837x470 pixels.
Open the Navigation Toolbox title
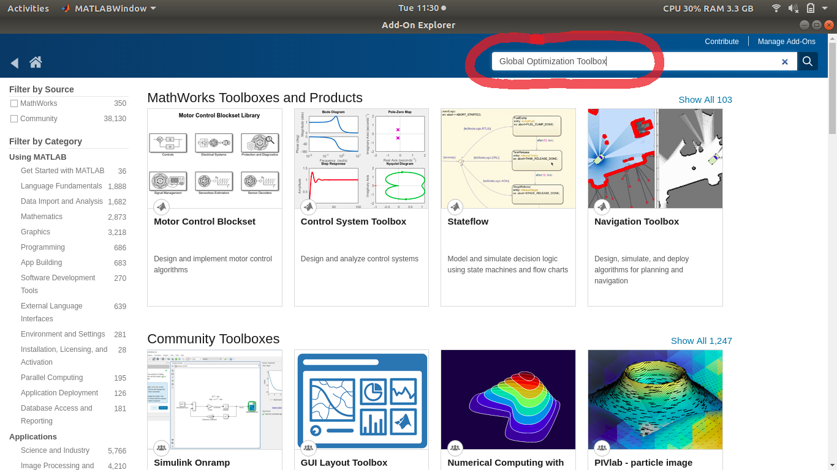pyautogui.click(x=637, y=222)
